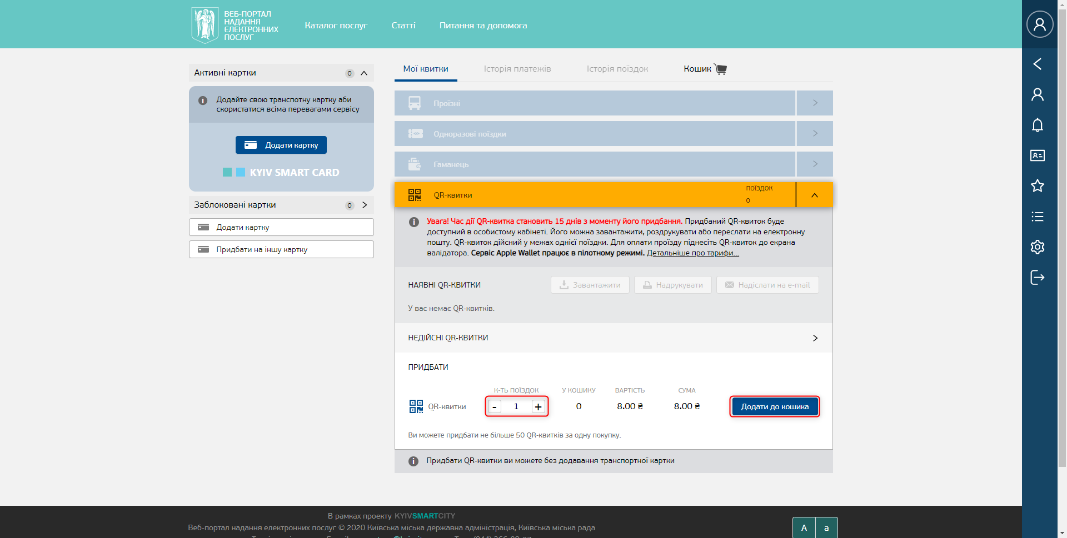This screenshot has width=1067, height=538.
Task: Open the list icon in sidebar
Action: pyautogui.click(x=1037, y=217)
